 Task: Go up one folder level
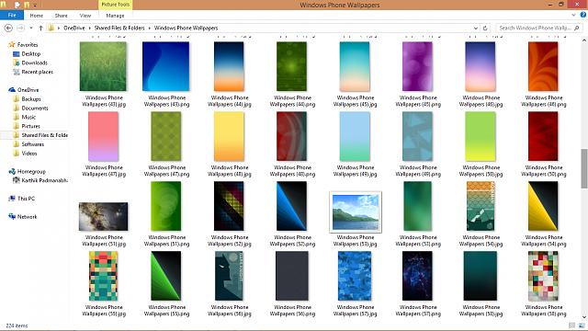click(40, 29)
